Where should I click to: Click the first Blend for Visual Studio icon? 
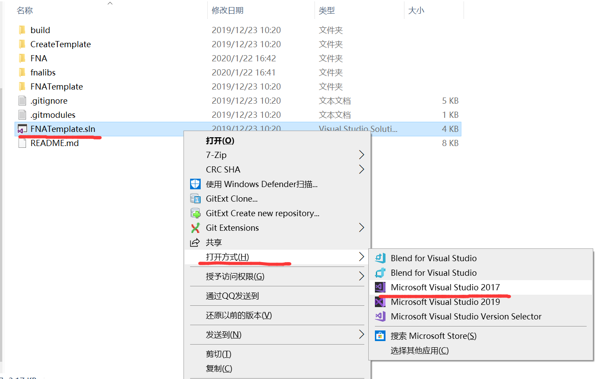[380, 258]
